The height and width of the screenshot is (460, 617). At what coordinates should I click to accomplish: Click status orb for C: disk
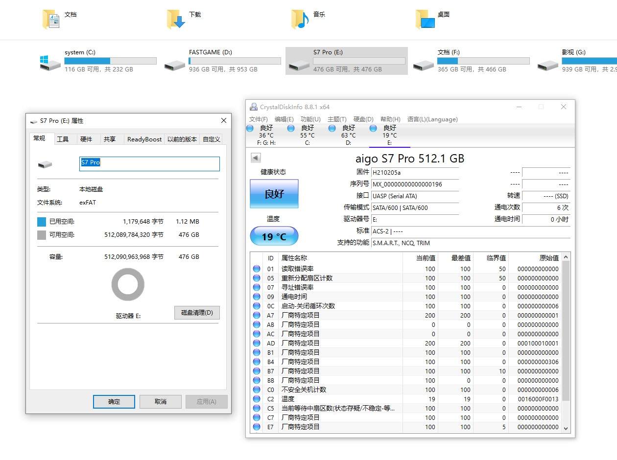tap(291, 128)
